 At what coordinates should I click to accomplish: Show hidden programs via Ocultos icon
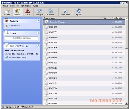point(28,12)
